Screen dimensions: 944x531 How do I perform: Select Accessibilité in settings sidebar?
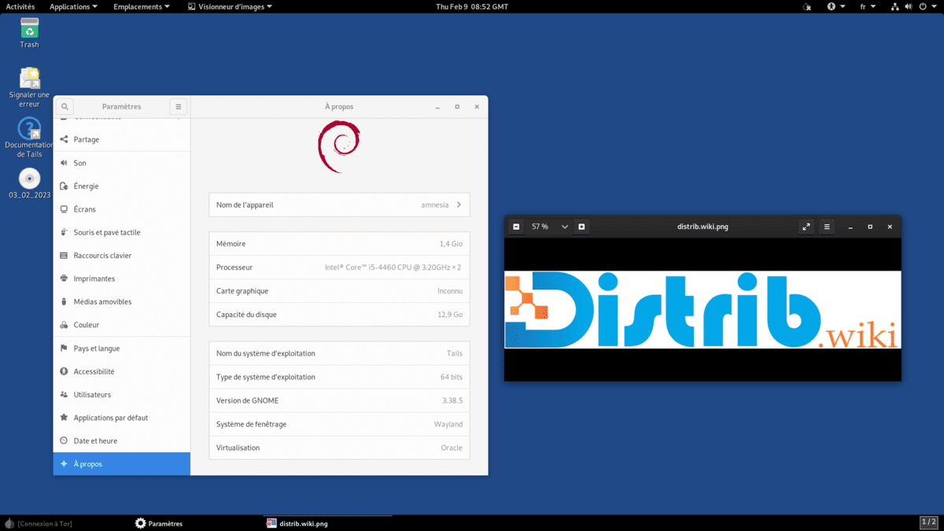122,371
